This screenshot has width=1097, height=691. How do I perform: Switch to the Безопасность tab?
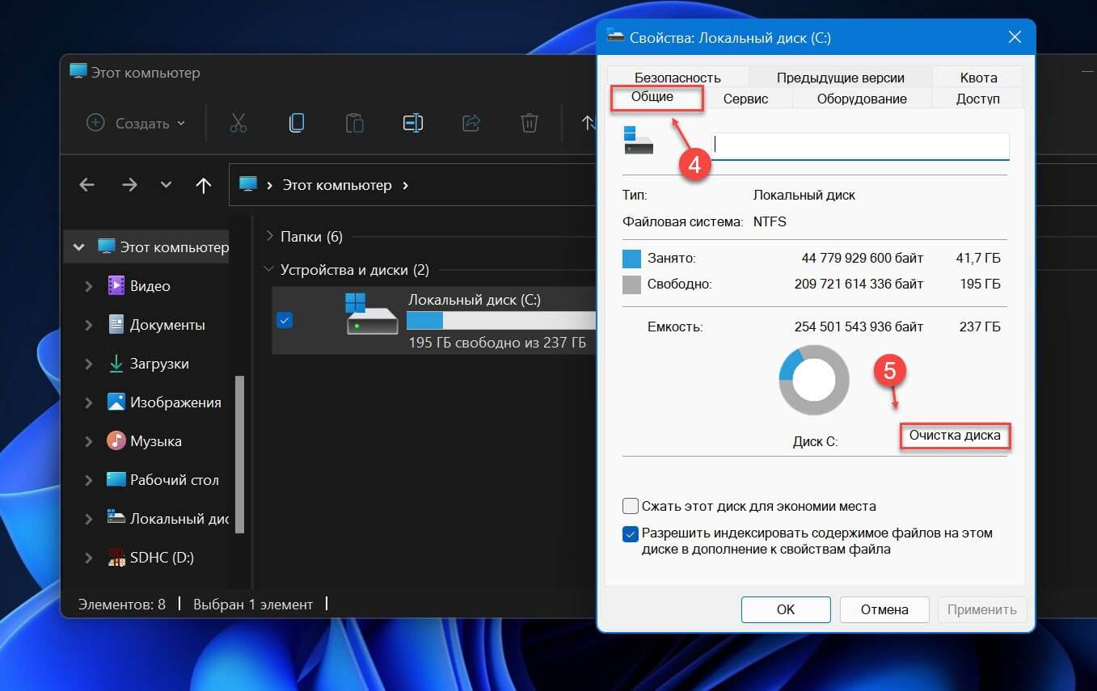coord(677,78)
